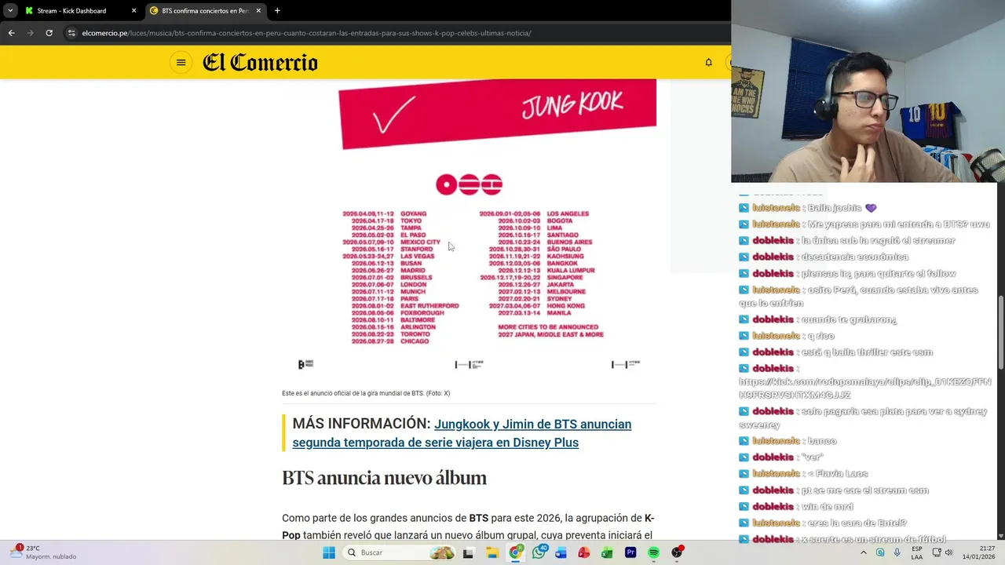Open the weather widget showing 23°C

(46, 552)
